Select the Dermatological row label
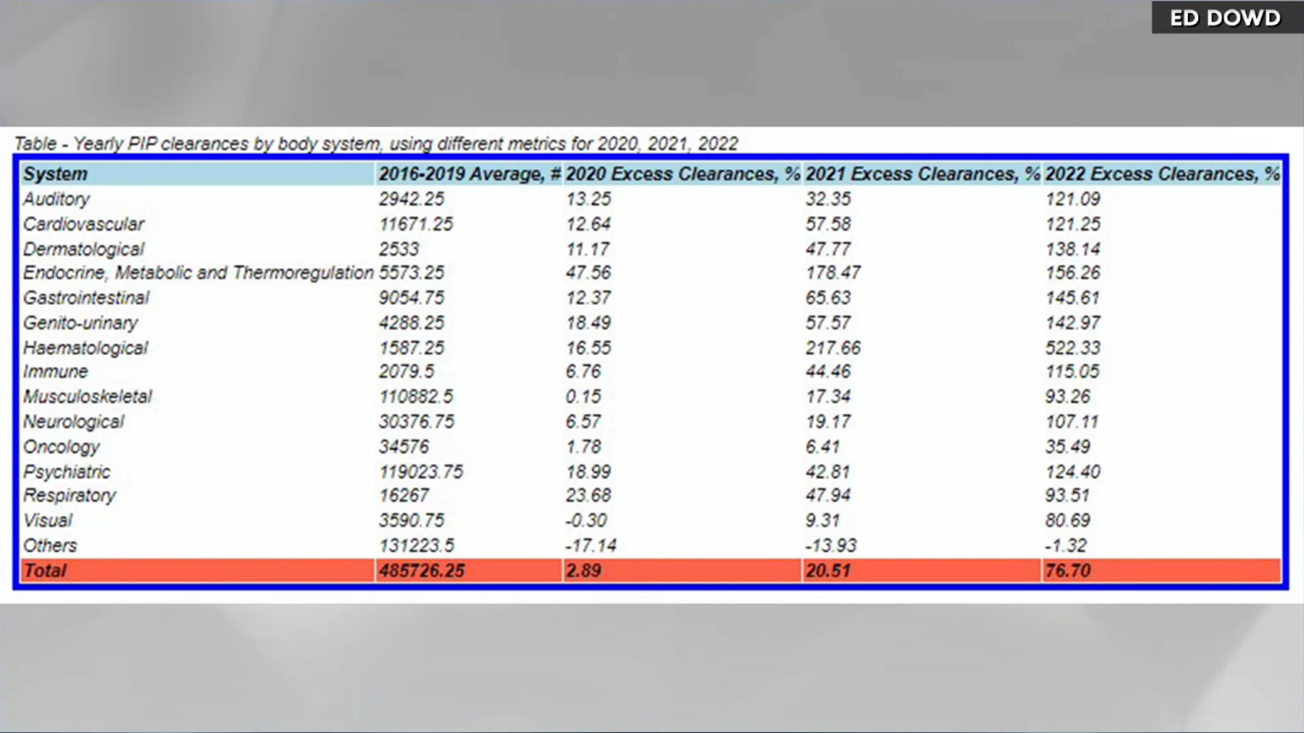The height and width of the screenshot is (733, 1304). pyautogui.click(x=84, y=249)
